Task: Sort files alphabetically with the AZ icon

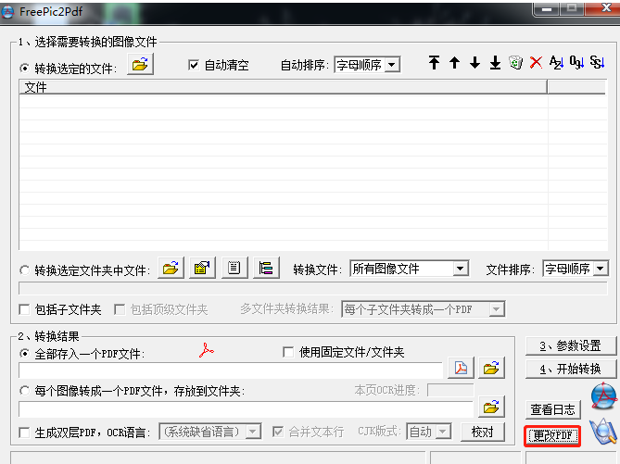Action: click(556, 62)
